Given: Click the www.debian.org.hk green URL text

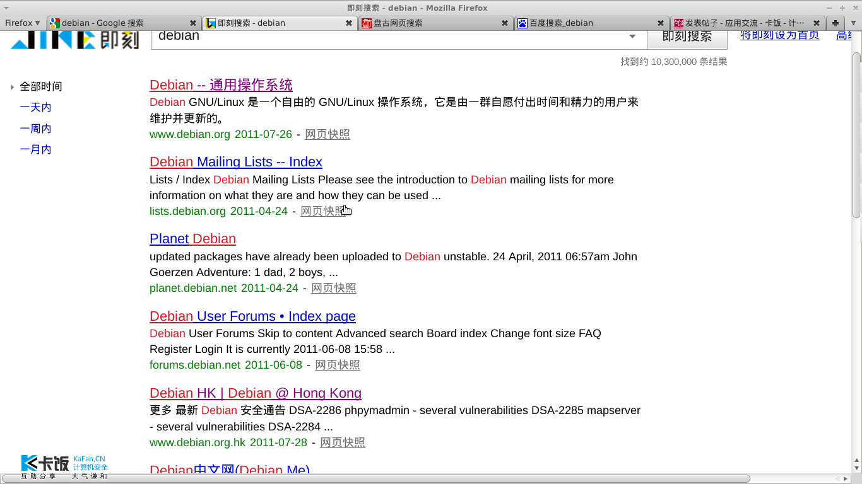Looking at the screenshot, I should click(x=198, y=442).
